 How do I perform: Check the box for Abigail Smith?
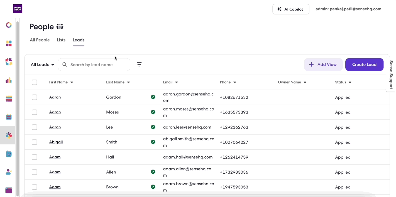[35, 142]
